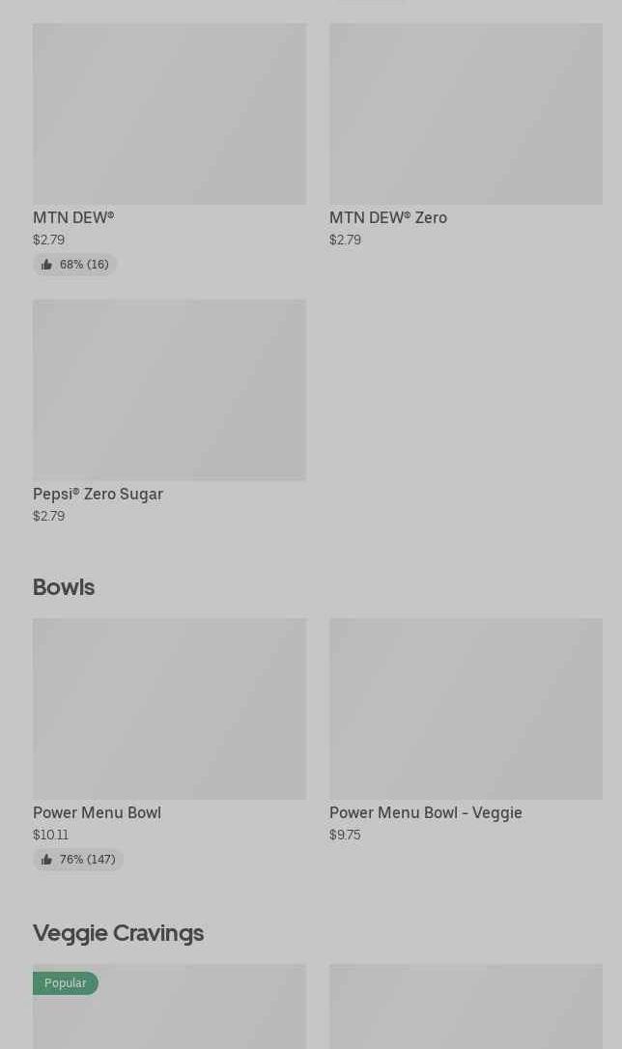Open the second Veggie Cravings item image
This screenshot has height=1049, width=622.
466,1006
